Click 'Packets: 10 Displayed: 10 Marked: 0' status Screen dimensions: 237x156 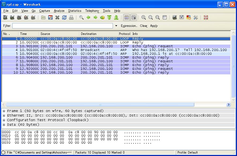tap(100, 153)
